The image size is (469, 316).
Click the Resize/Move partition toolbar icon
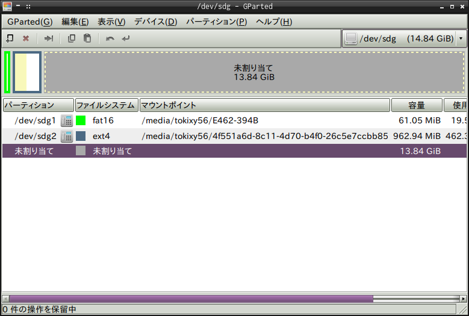[x=48, y=39]
